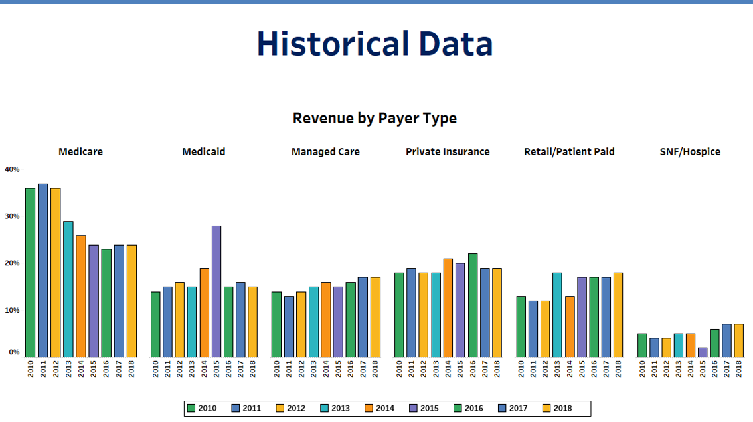Select the Medicare category label
This screenshot has height=422, width=753.
click(80, 151)
